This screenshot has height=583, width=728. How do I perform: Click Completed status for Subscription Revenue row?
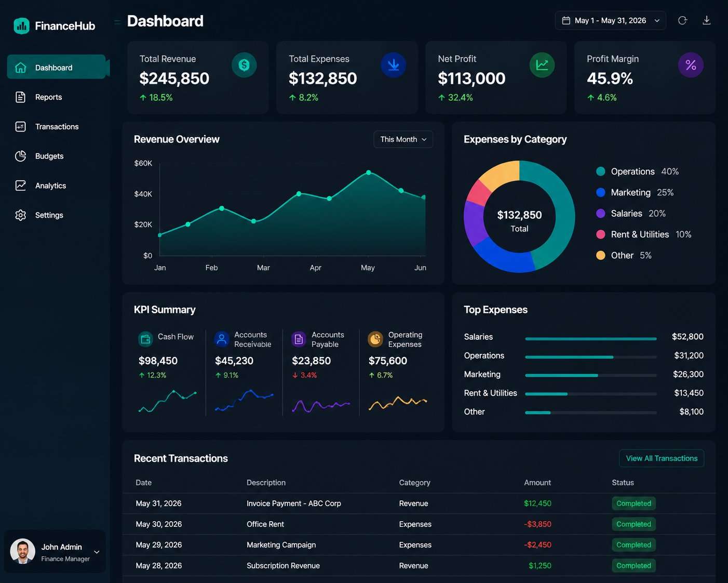click(x=633, y=566)
